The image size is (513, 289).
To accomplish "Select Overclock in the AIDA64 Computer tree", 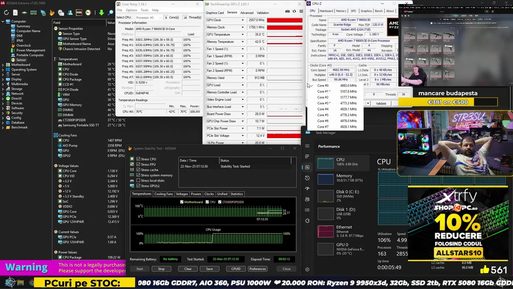I will click(23, 45).
